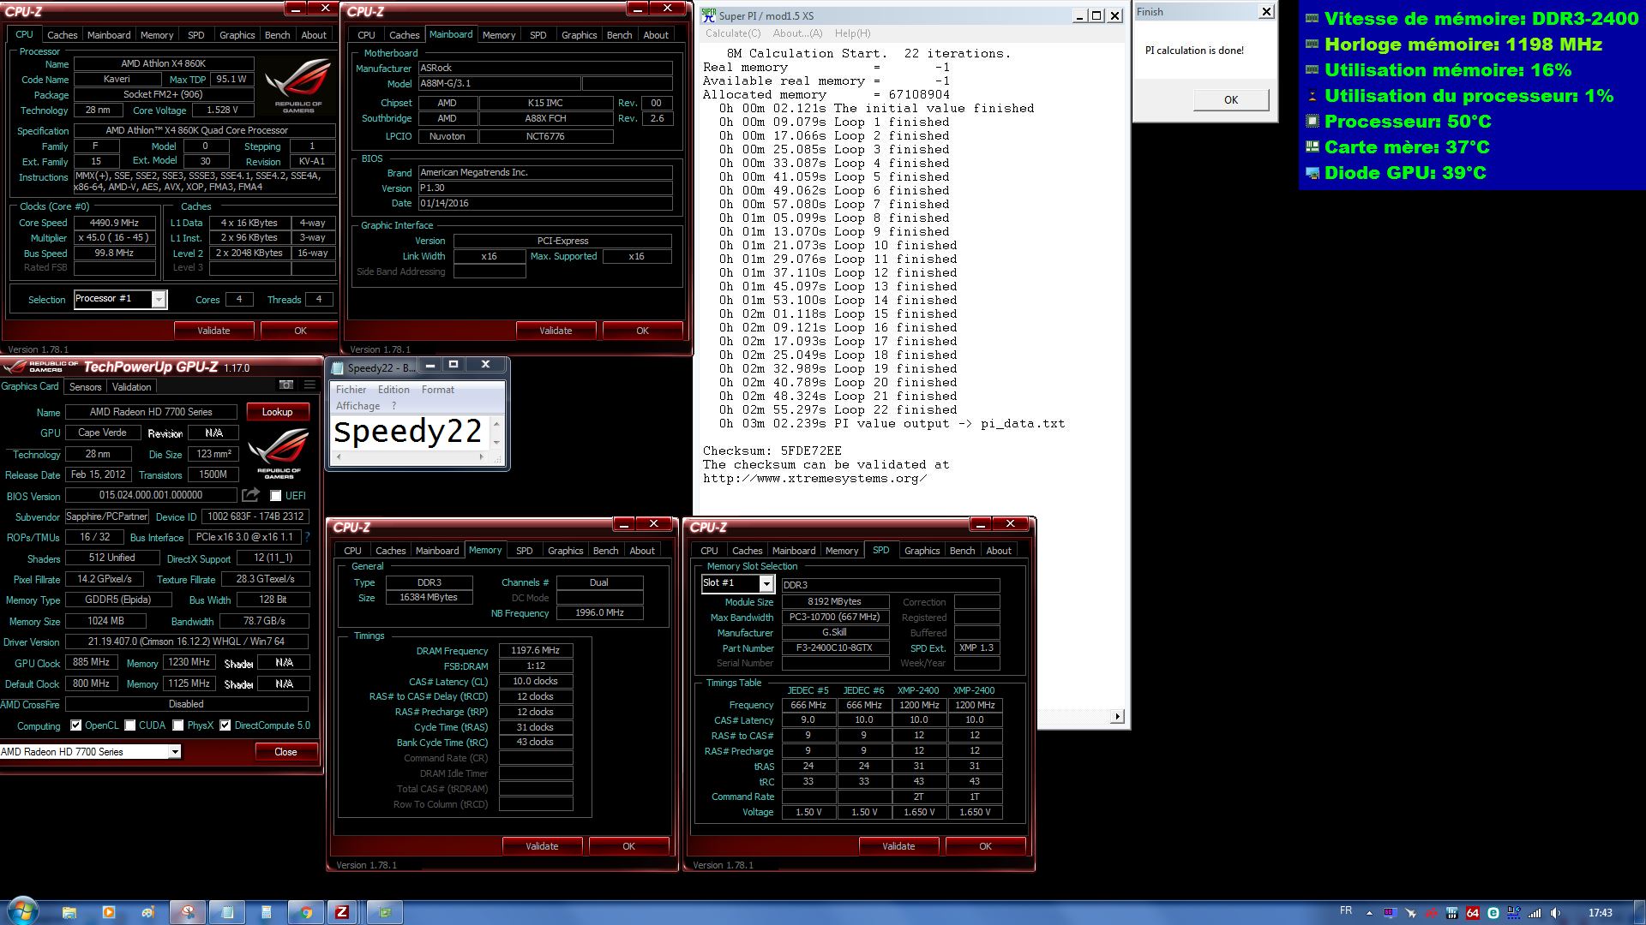Image resolution: width=1646 pixels, height=925 pixels.
Task: Switch to the Chrome taskbar button
Action: (x=306, y=913)
